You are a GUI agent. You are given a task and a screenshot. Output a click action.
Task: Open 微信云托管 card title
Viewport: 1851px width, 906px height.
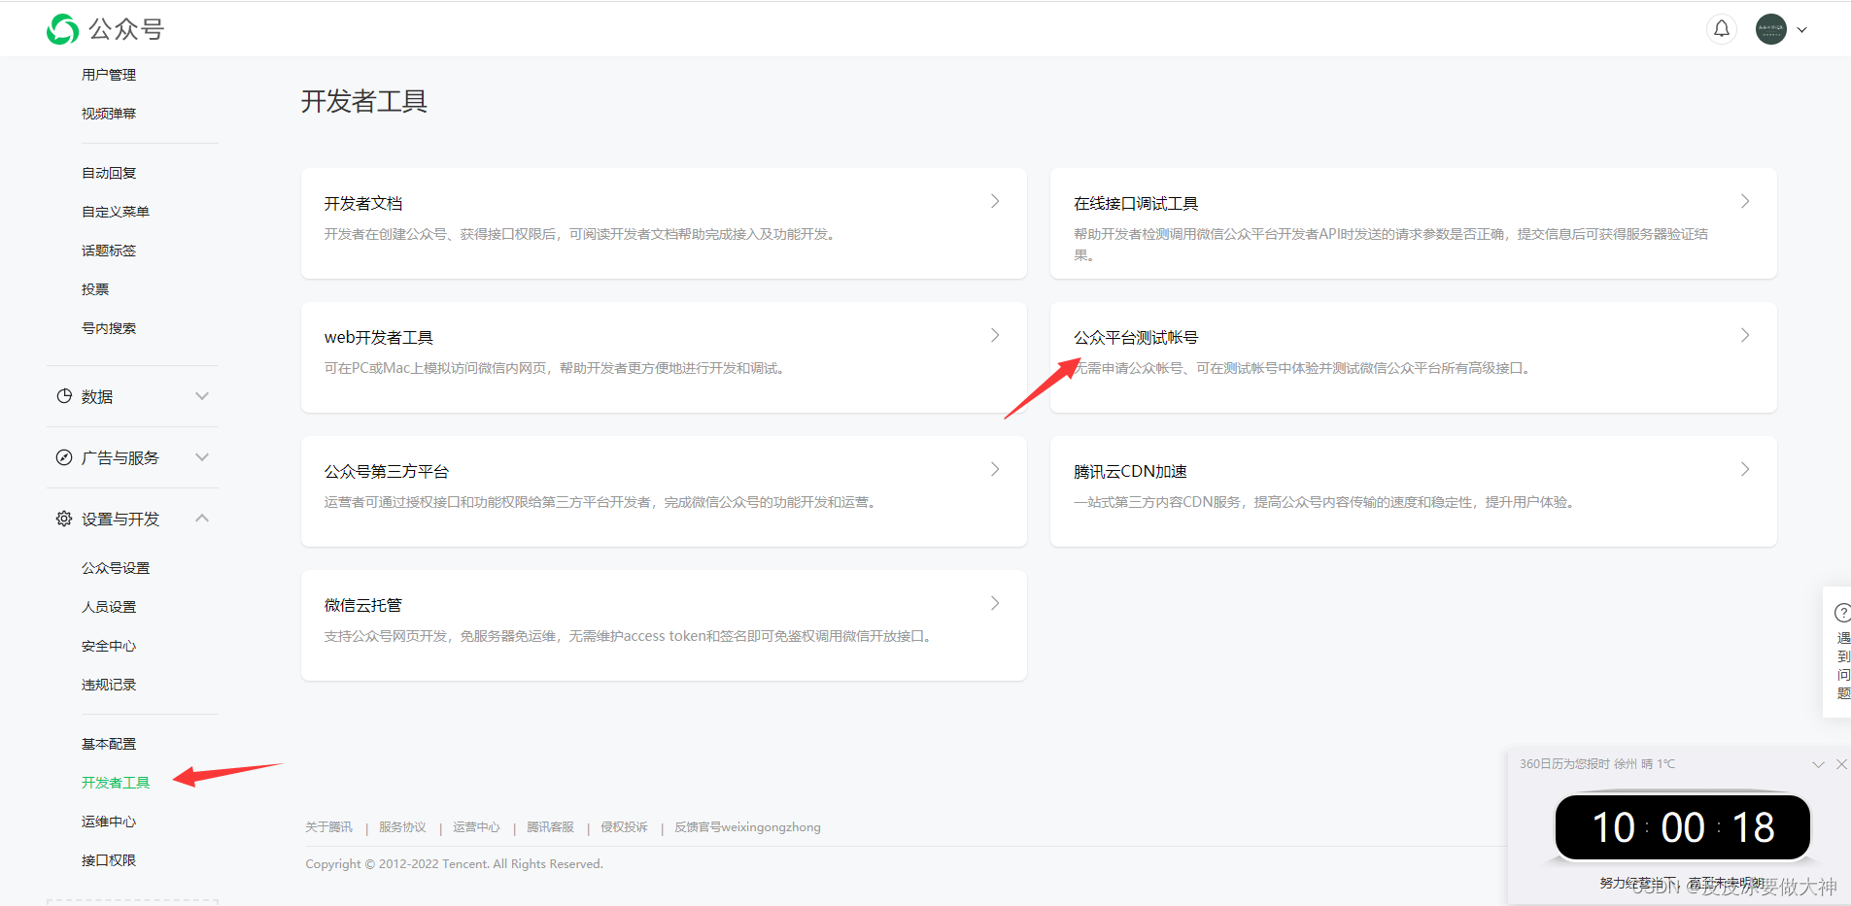pyautogui.click(x=363, y=605)
